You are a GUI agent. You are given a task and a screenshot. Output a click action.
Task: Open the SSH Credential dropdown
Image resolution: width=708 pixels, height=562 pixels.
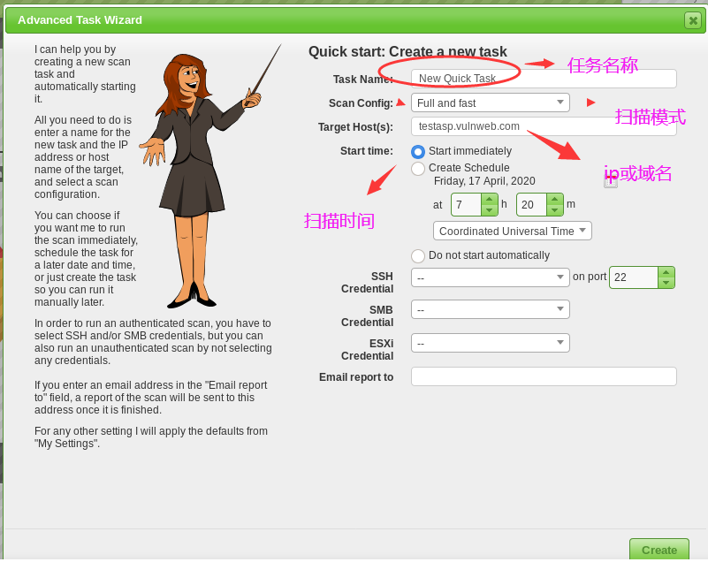(x=491, y=277)
